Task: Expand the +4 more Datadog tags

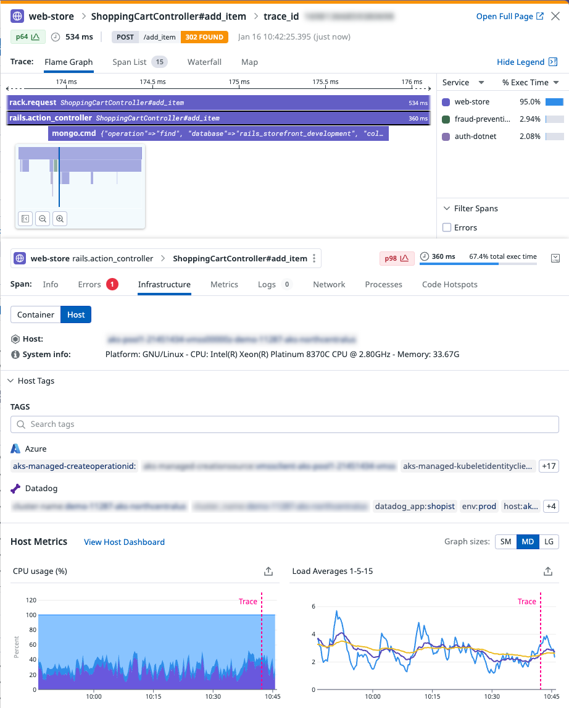Action: click(x=551, y=506)
